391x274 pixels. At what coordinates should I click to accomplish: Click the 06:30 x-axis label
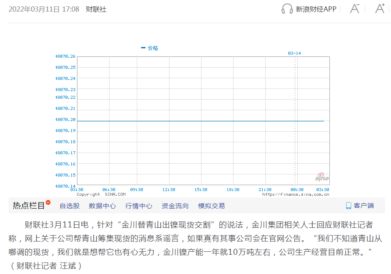coord(109,190)
